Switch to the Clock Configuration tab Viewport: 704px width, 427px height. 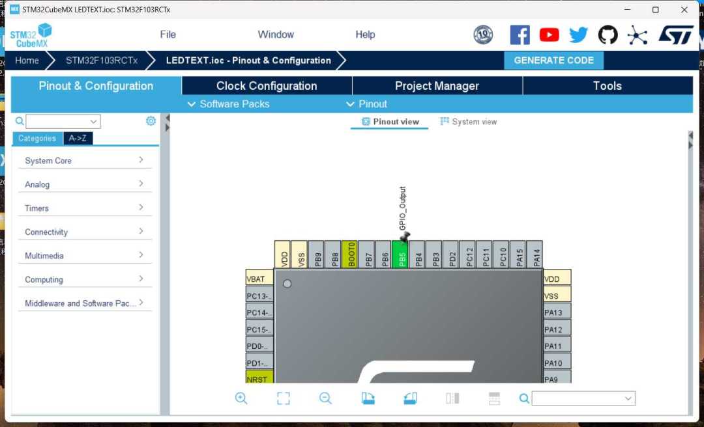coord(267,86)
